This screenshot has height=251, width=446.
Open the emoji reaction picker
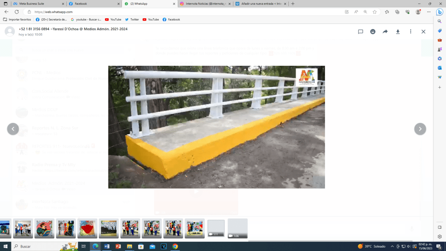point(373,32)
